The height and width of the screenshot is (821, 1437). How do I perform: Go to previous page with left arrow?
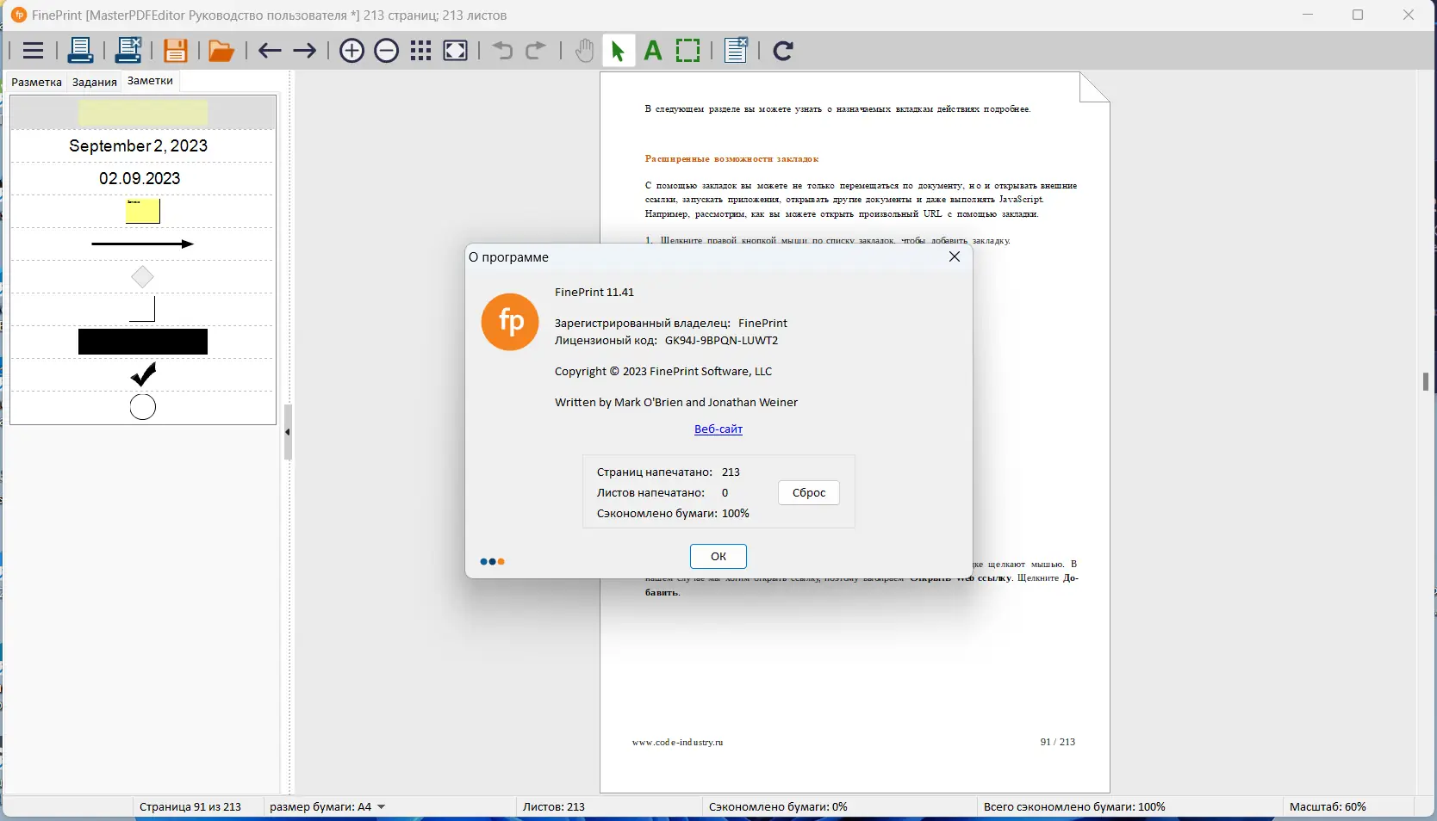270,51
